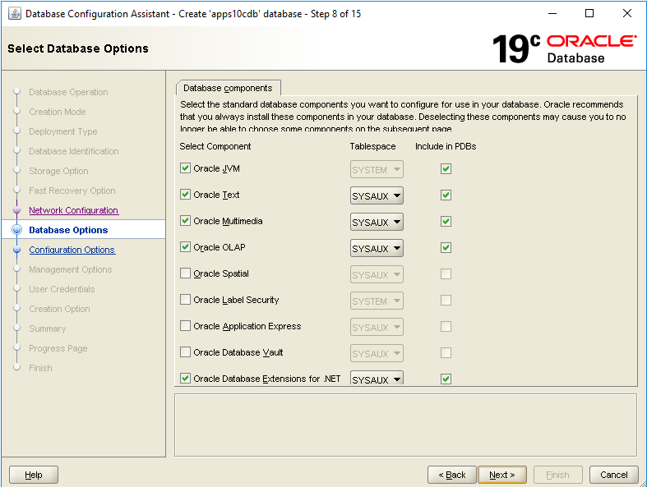Open Oracle OLAP tablespace dropdown
Screen dimensions: 647x487
(377, 249)
